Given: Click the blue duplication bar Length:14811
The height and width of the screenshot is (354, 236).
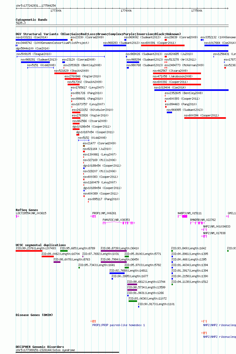Looking at the screenshot, I should [117, 273].
